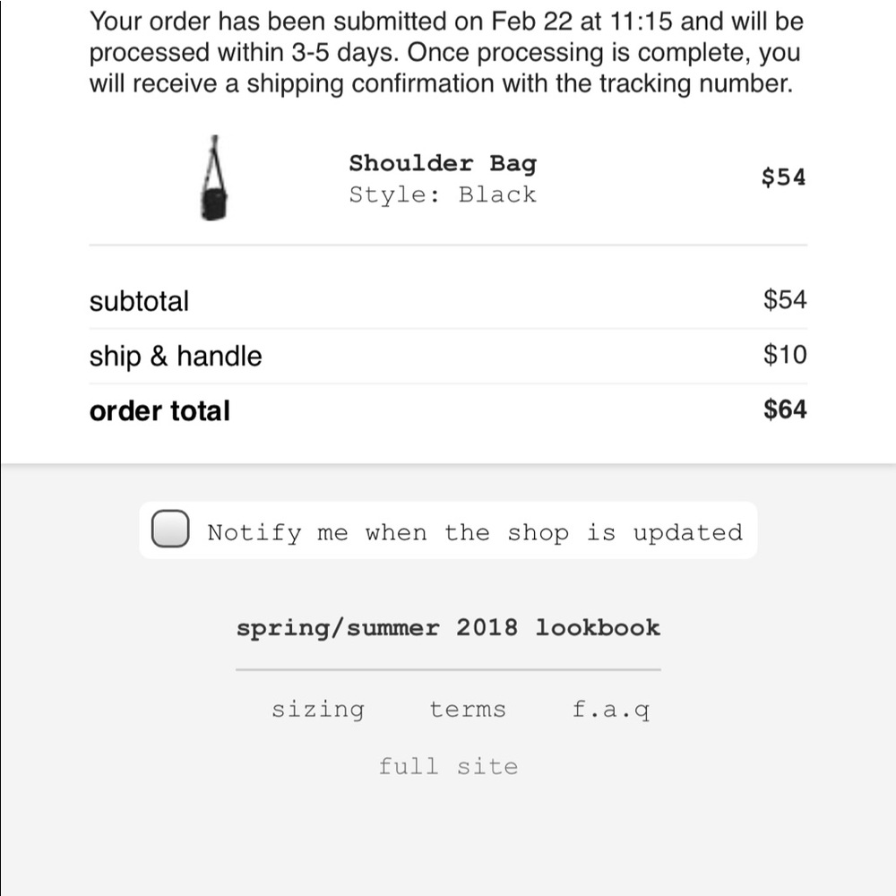Open the f.a.q link
The image size is (896, 896).
tap(611, 710)
